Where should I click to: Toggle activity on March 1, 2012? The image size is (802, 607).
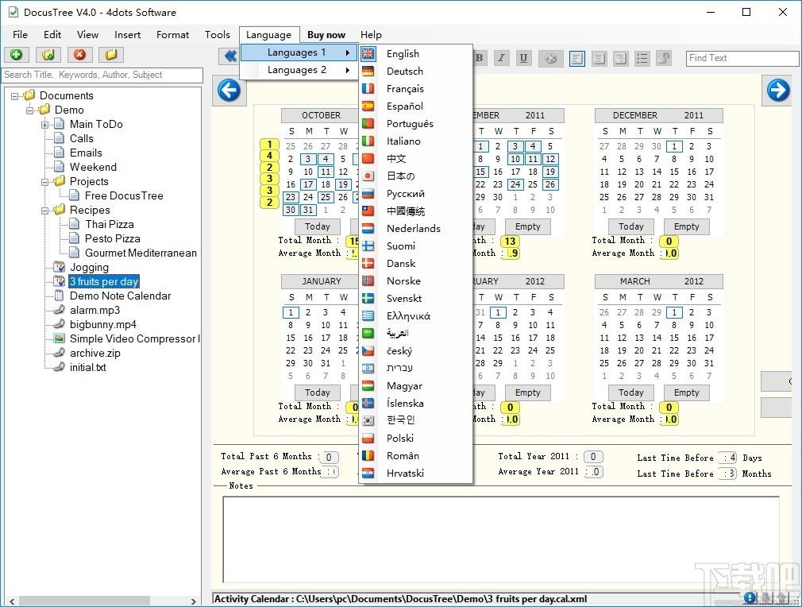point(674,312)
